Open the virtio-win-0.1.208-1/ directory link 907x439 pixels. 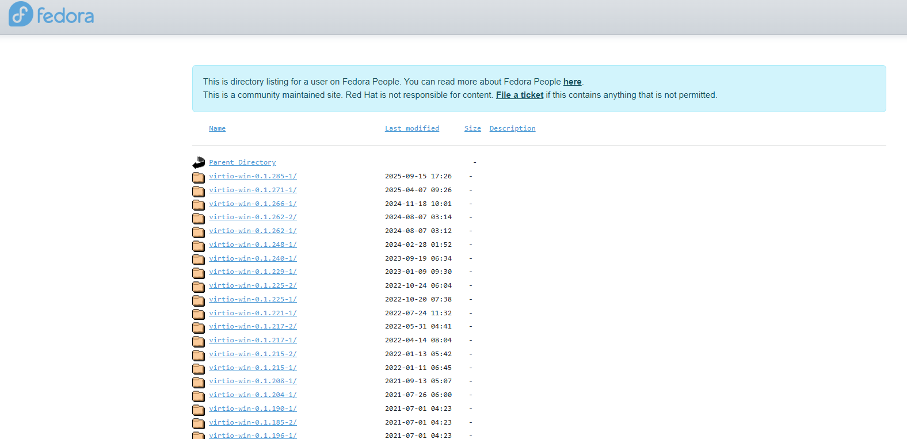pyautogui.click(x=253, y=381)
